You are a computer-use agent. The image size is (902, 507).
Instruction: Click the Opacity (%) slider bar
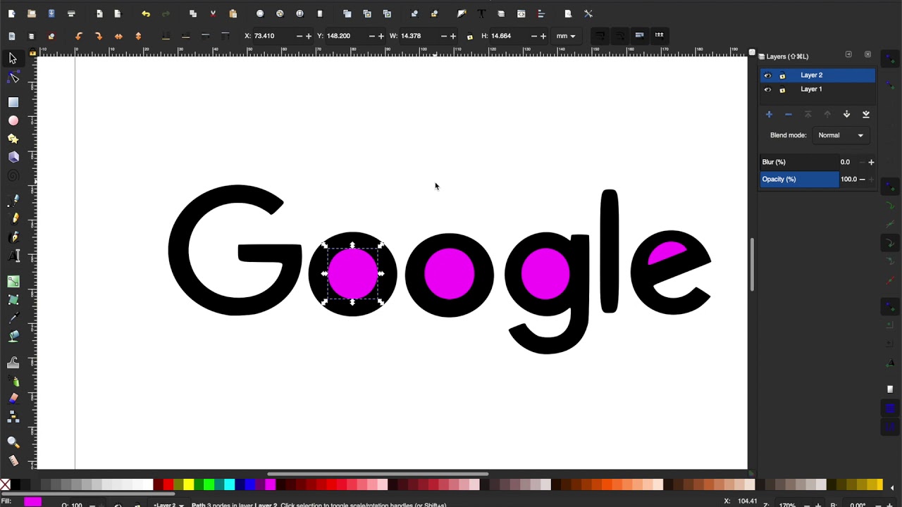(x=799, y=179)
